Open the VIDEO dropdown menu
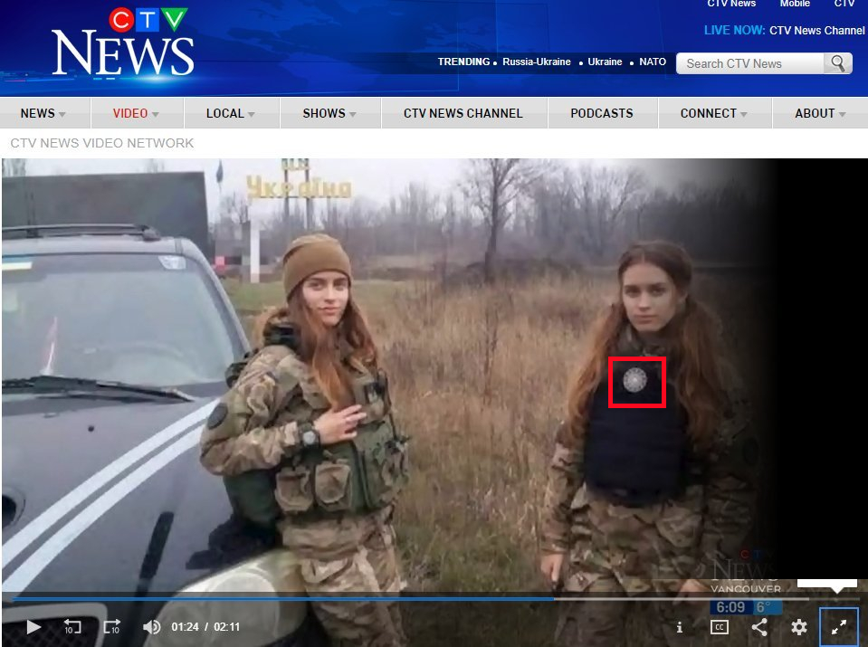 [x=136, y=113]
